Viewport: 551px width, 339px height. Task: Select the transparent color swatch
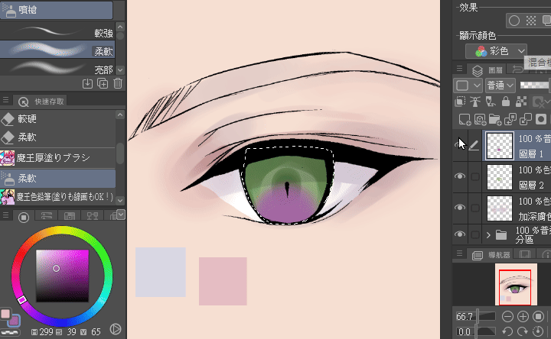[x=11, y=332]
